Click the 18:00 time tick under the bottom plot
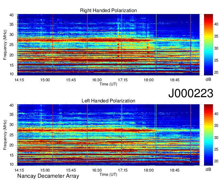This screenshot has width=222, height=180. (x=149, y=170)
